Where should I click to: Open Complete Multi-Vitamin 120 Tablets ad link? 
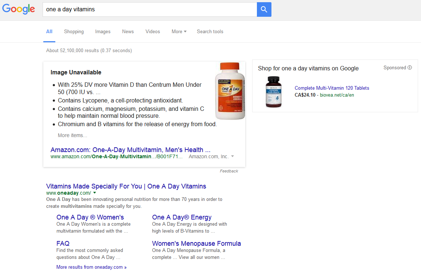click(332, 88)
